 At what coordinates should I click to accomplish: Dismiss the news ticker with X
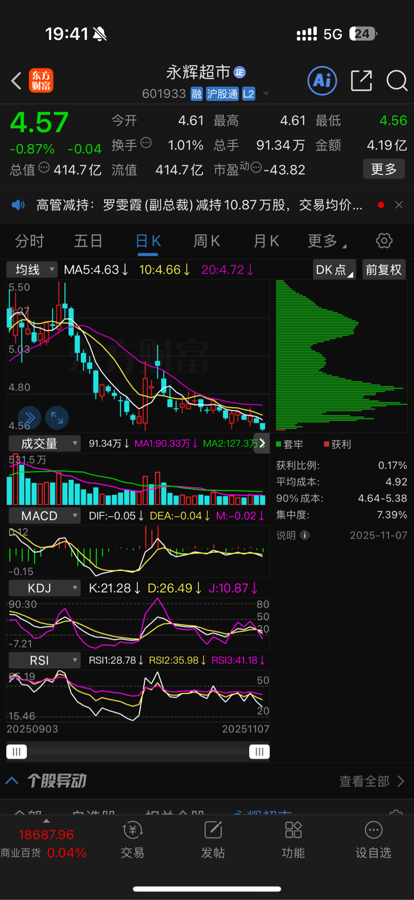[399, 205]
